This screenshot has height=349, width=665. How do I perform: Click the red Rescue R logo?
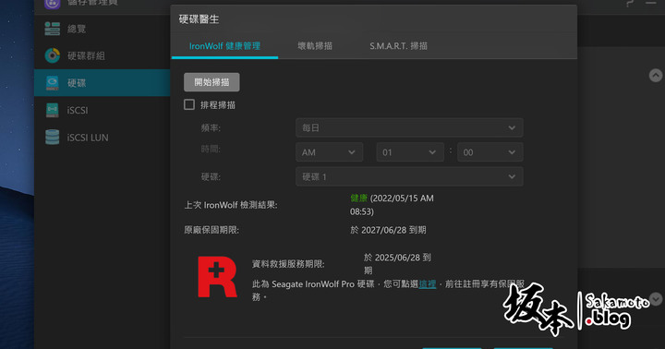pos(217,276)
